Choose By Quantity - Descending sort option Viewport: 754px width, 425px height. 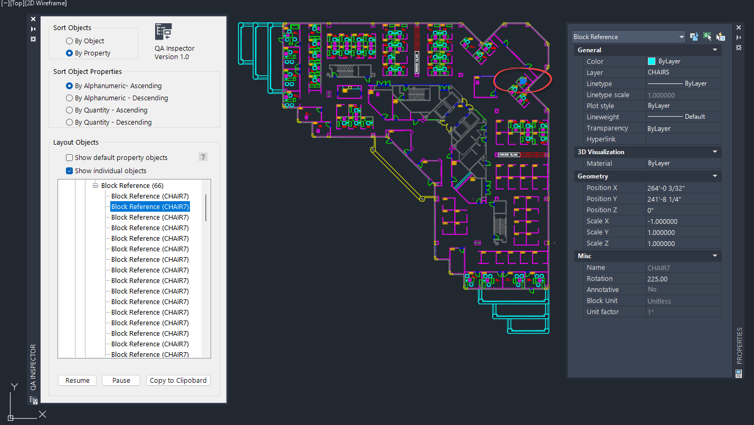point(69,122)
